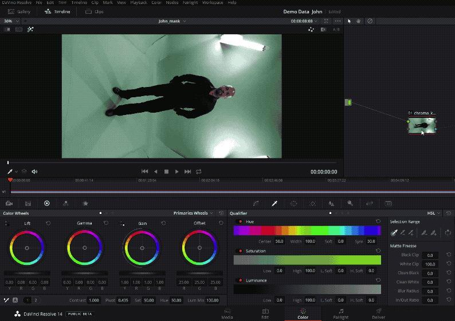Click the red timeline playhead marker
The width and height of the screenshot is (455, 321).
[x=10, y=180]
